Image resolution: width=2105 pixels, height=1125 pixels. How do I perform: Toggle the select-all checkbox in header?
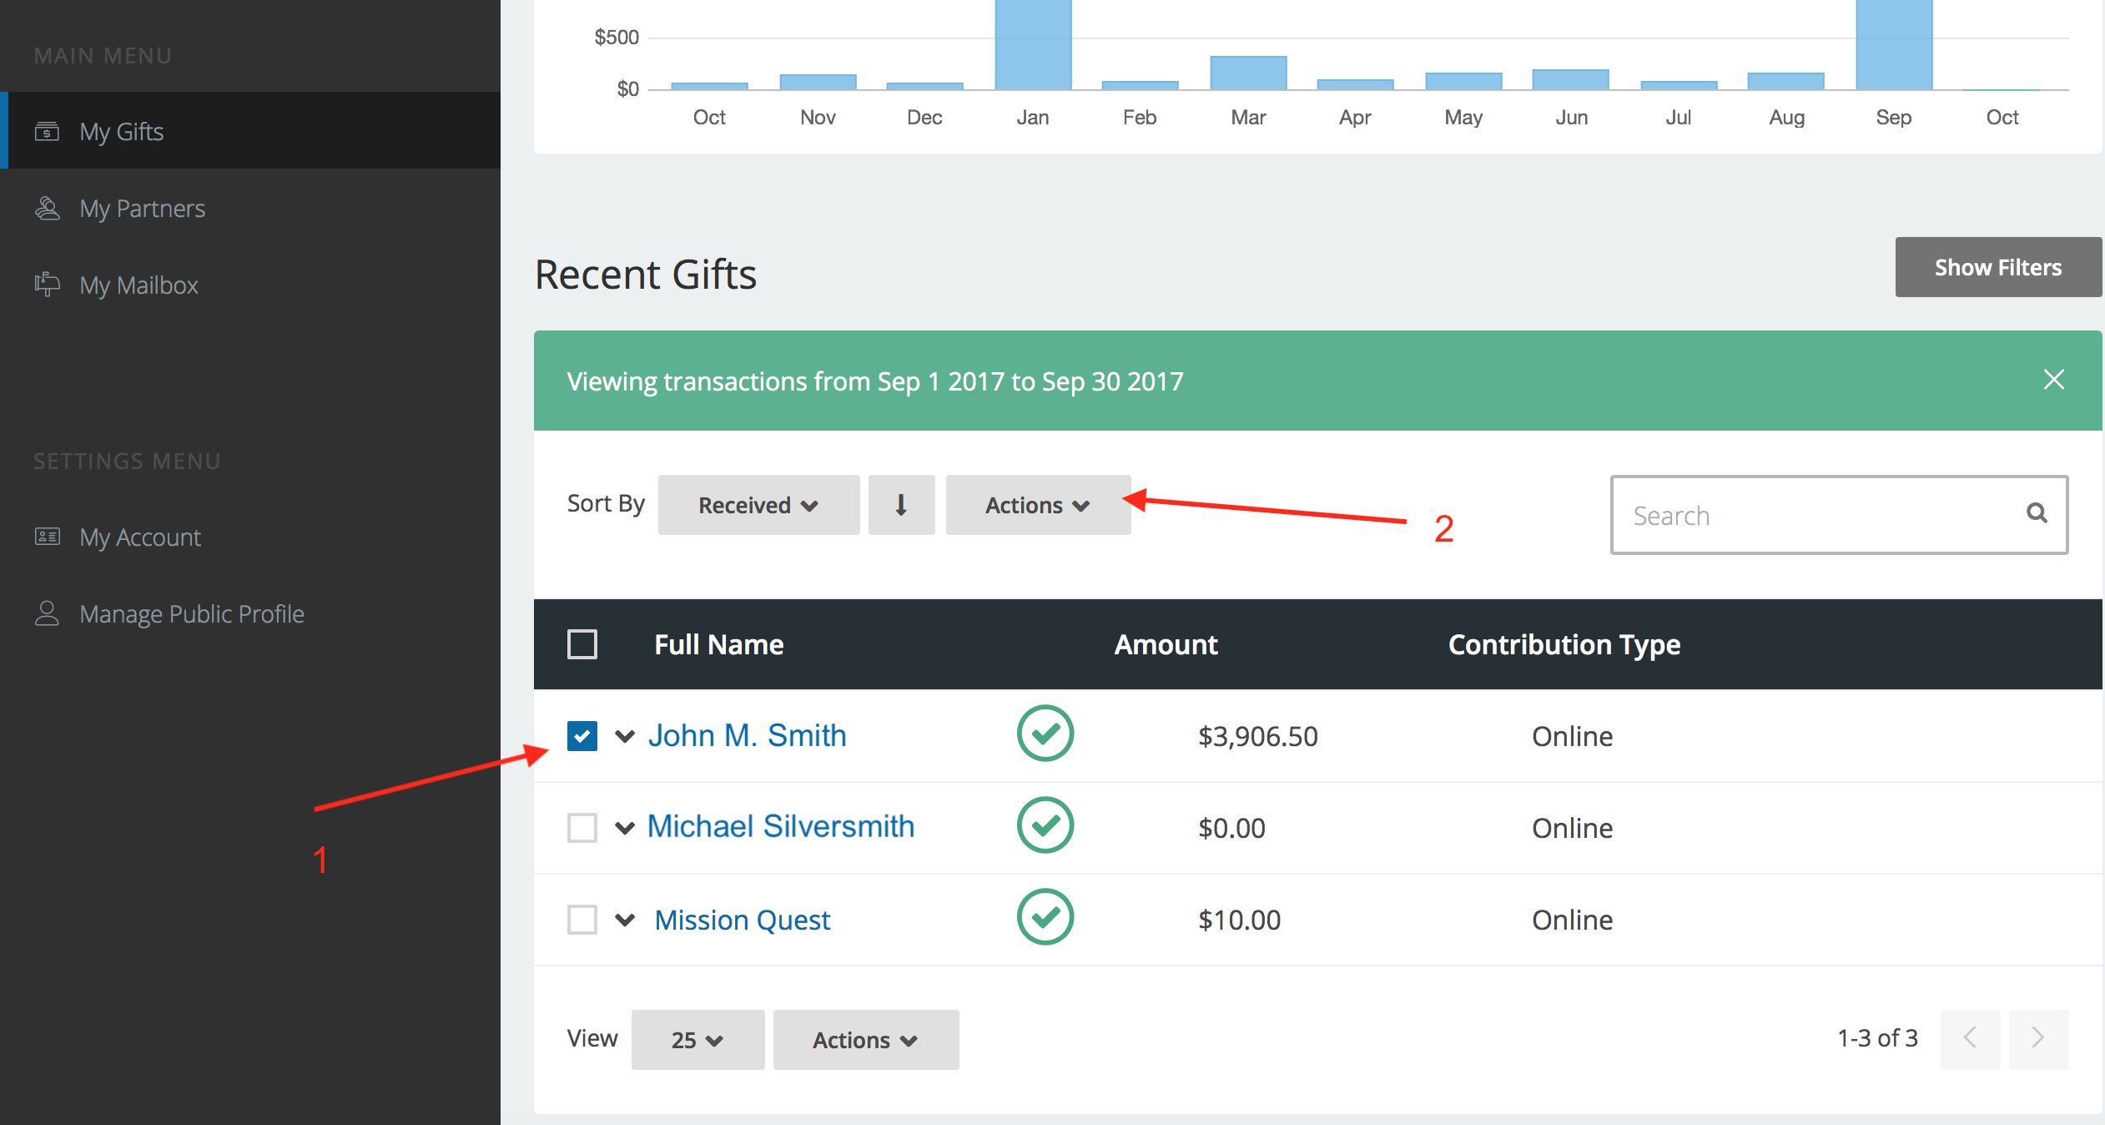coord(582,644)
